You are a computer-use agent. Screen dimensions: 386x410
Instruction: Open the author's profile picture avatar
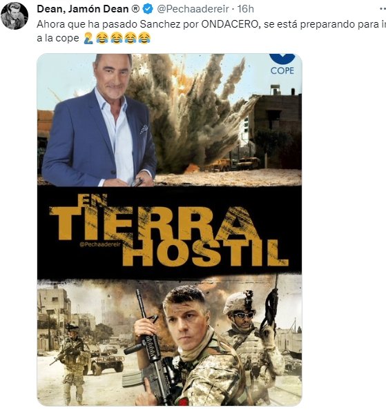pos(15,16)
